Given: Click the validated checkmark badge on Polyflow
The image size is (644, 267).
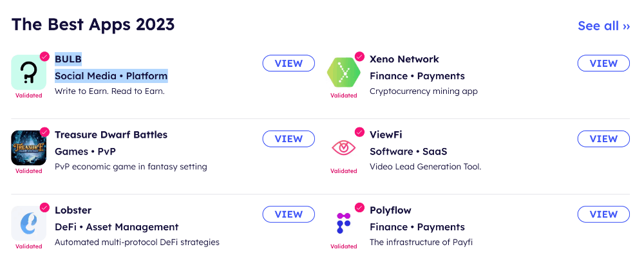Looking at the screenshot, I should pyautogui.click(x=359, y=208).
